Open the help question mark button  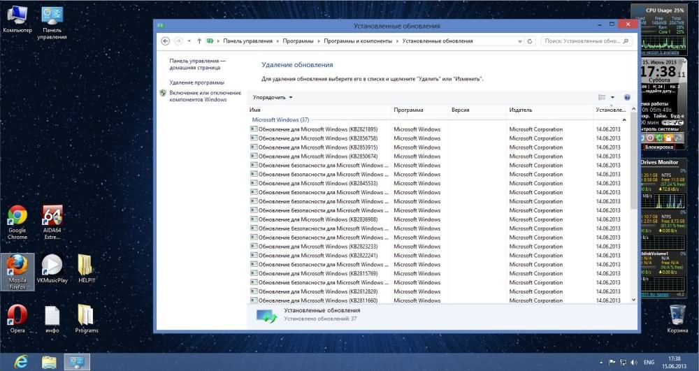pyautogui.click(x=627, y=97)
